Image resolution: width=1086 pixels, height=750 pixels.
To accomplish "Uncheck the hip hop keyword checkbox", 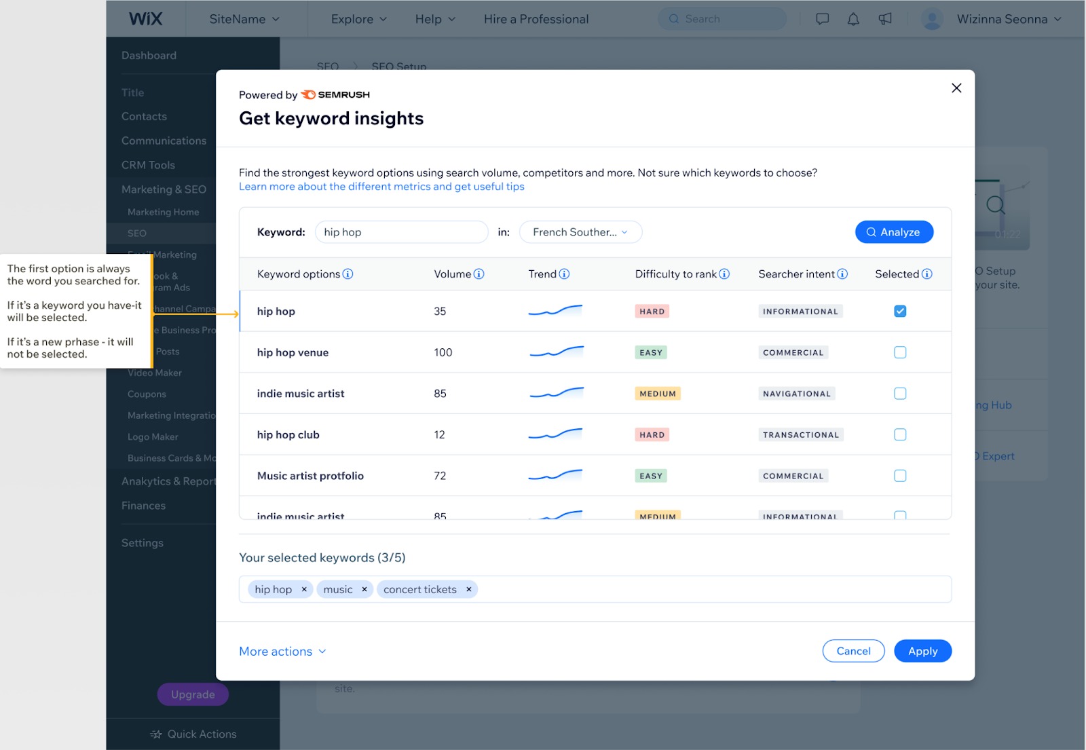I will pos(899,311).
